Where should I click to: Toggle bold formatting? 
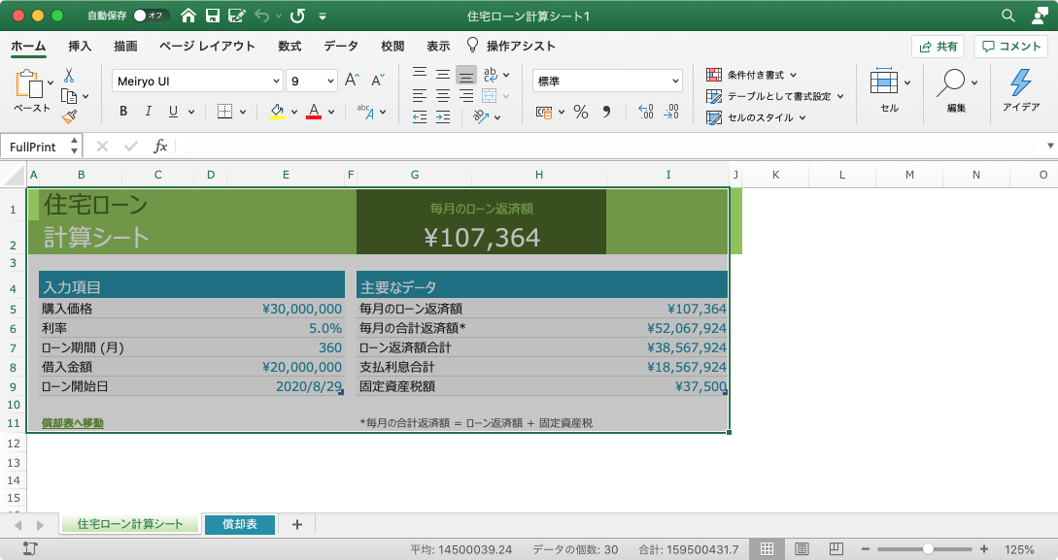pos(123,112)
